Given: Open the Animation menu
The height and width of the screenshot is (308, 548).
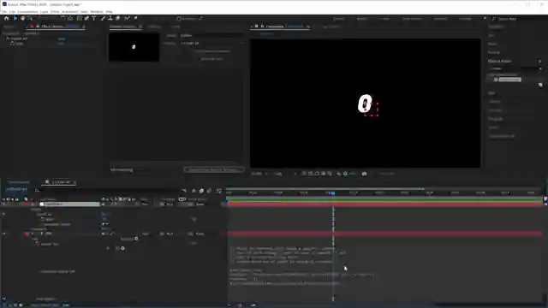Looking at the screenshot, I should click(70, 11).
